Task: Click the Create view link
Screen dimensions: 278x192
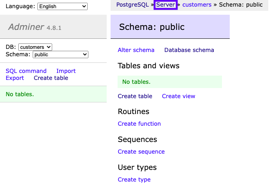Action: point(178,96)
